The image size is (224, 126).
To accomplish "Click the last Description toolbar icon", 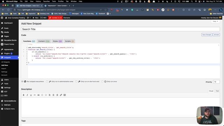I will coord(64,95).
